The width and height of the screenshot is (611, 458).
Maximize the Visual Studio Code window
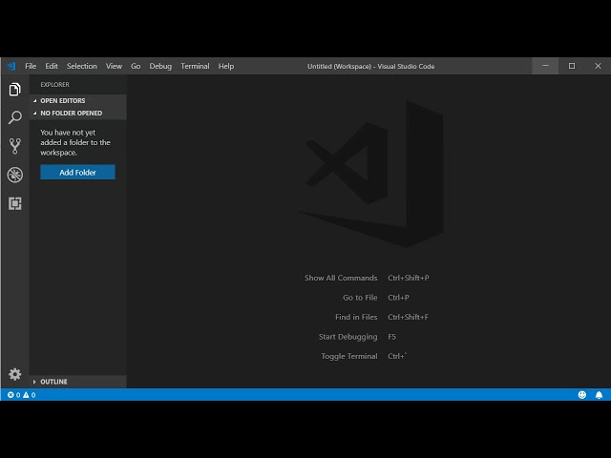click(572, 66)
